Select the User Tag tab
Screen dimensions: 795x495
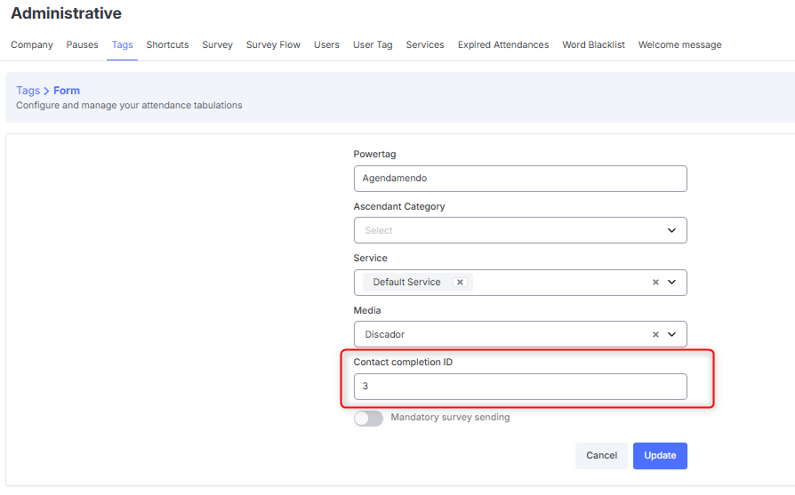[373, 44]
